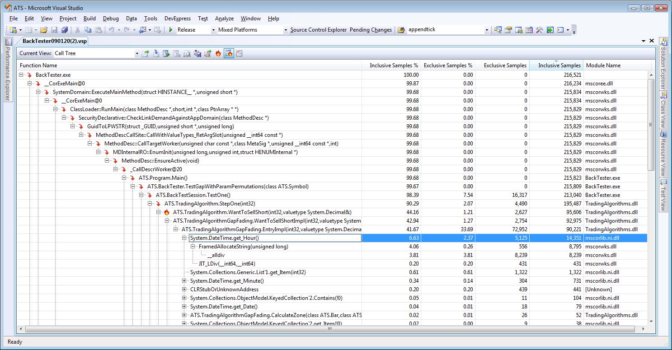Viewport: 672px width, 350px height.
Task: Collapse the ATS.BackTestSession.TestOne() node
Action: click(141, 195)
